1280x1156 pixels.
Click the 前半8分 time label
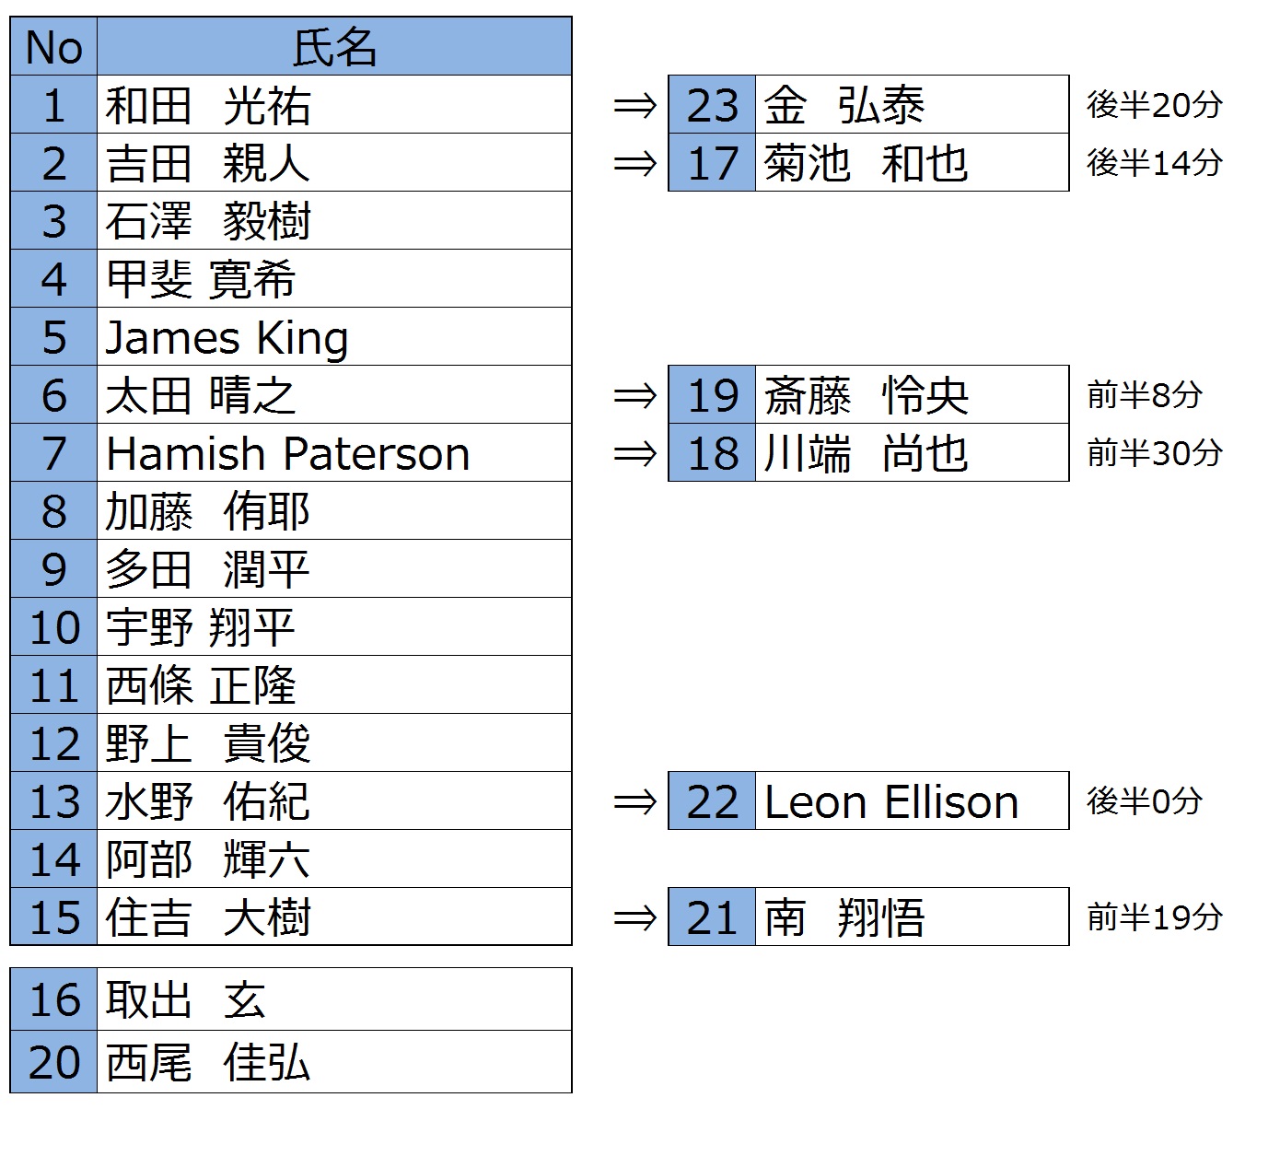pos(1145,395)
